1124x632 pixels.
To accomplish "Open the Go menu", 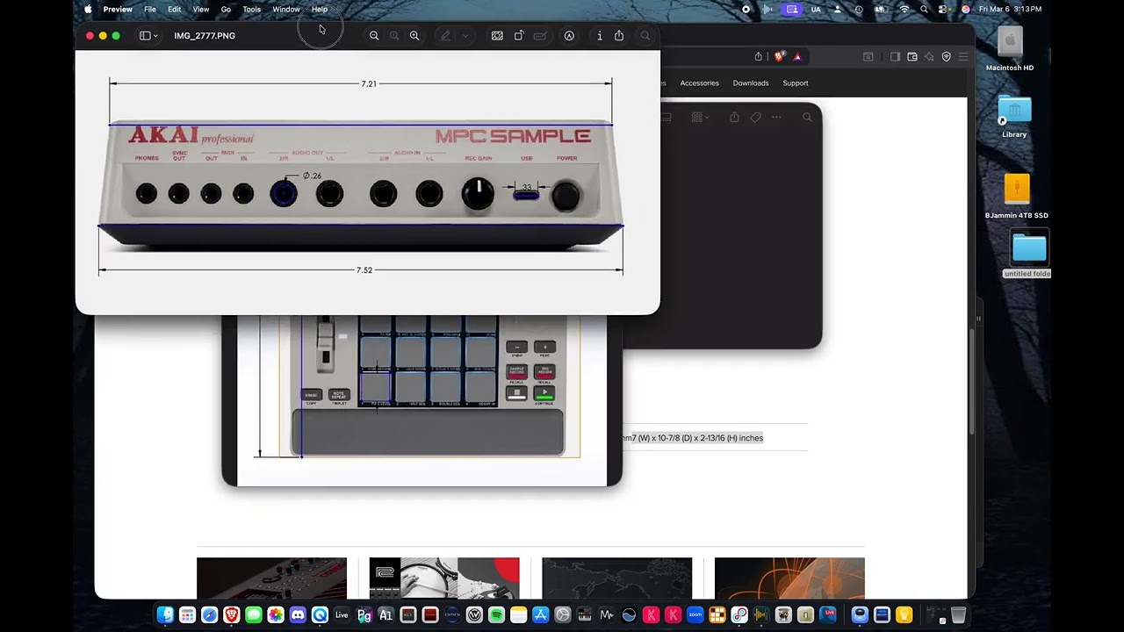I will pos(226,10).
